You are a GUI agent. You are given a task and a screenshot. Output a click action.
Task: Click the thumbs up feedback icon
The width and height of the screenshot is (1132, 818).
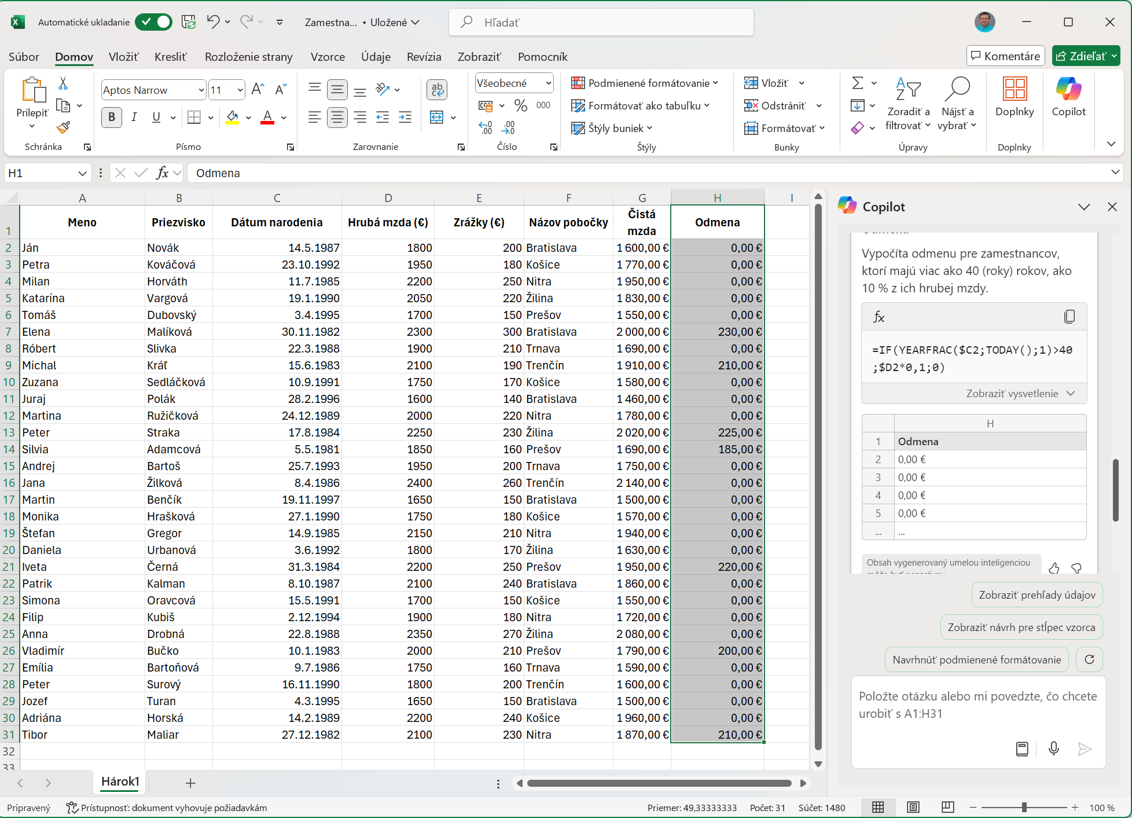click(x=1054, y=568)
